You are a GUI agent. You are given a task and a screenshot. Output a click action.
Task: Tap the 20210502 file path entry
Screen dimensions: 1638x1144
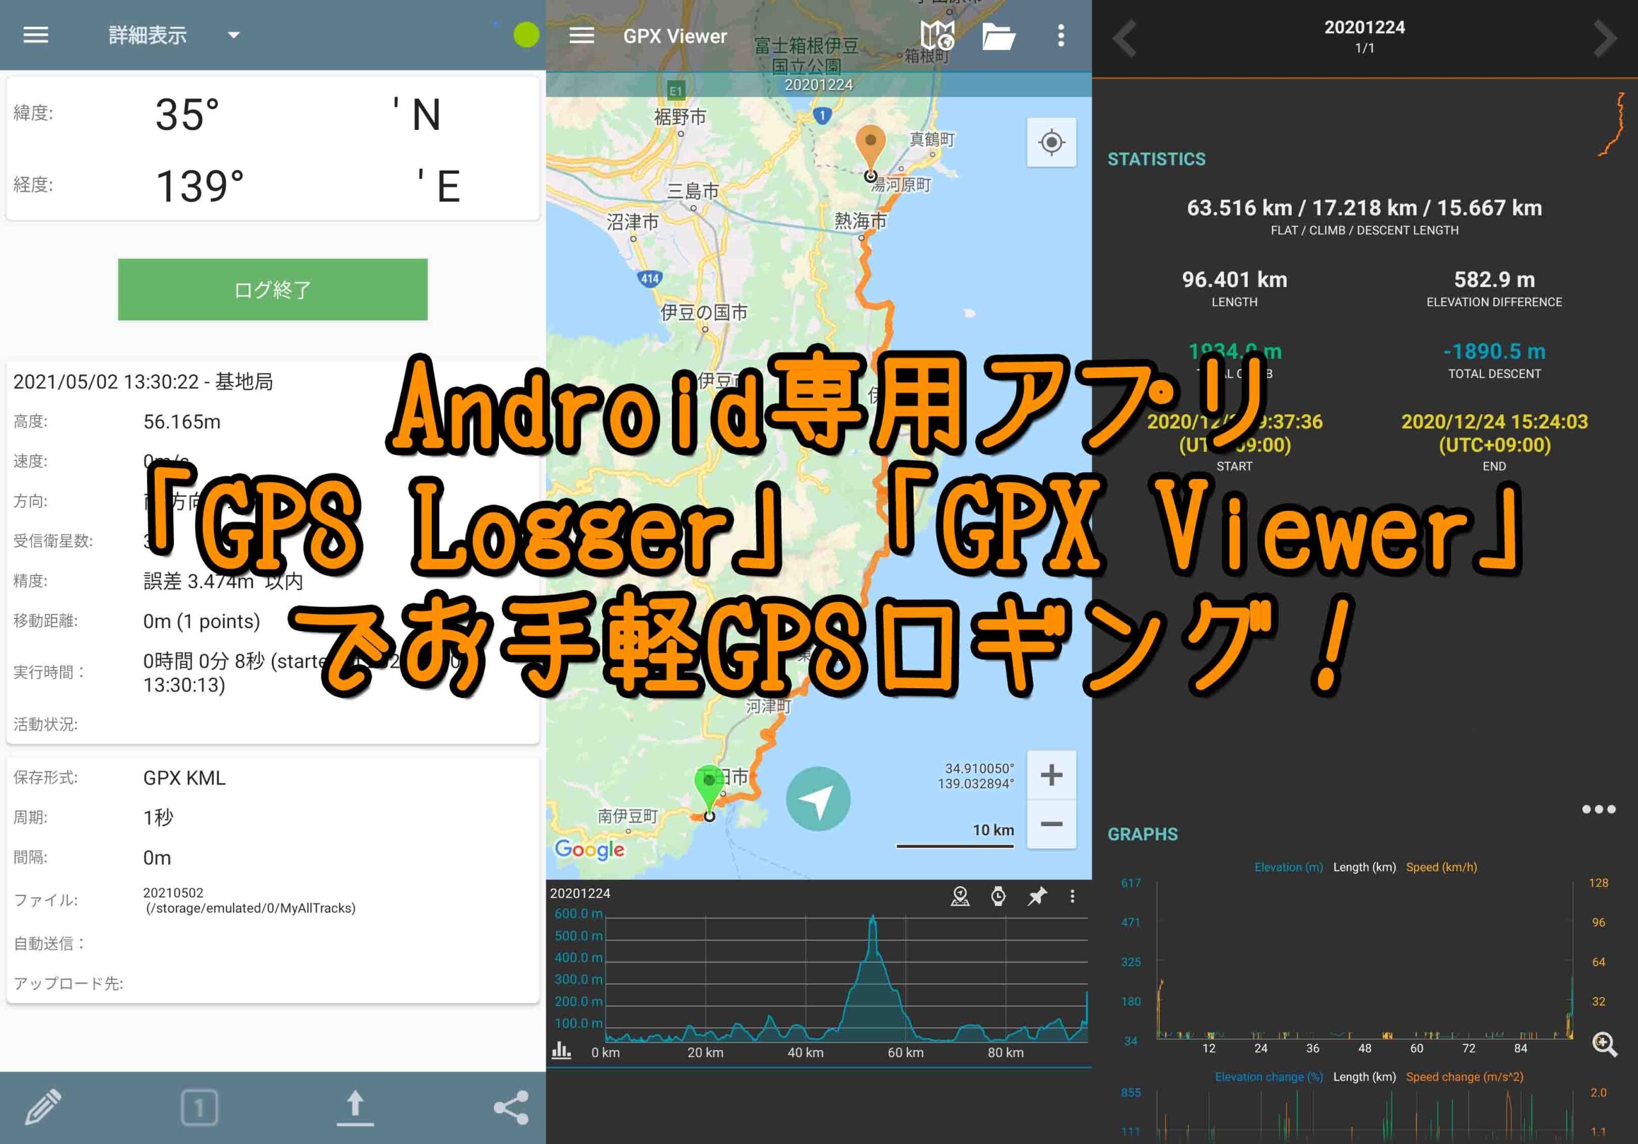click(x=250, y=900)
